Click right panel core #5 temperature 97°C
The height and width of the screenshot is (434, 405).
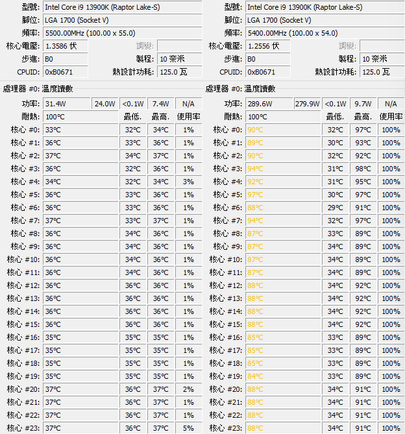[283, 195]
